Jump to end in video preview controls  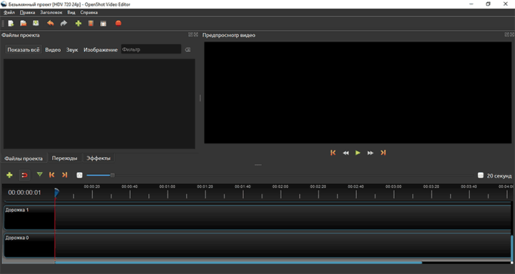[383, 153]
